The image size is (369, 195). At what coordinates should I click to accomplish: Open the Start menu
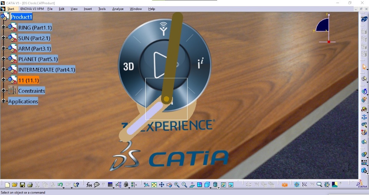[11, 9]
